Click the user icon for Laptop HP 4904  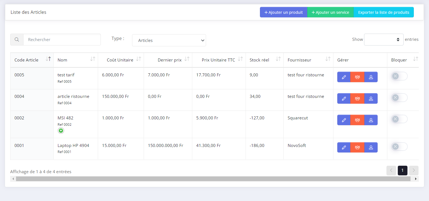coord(371,147)
